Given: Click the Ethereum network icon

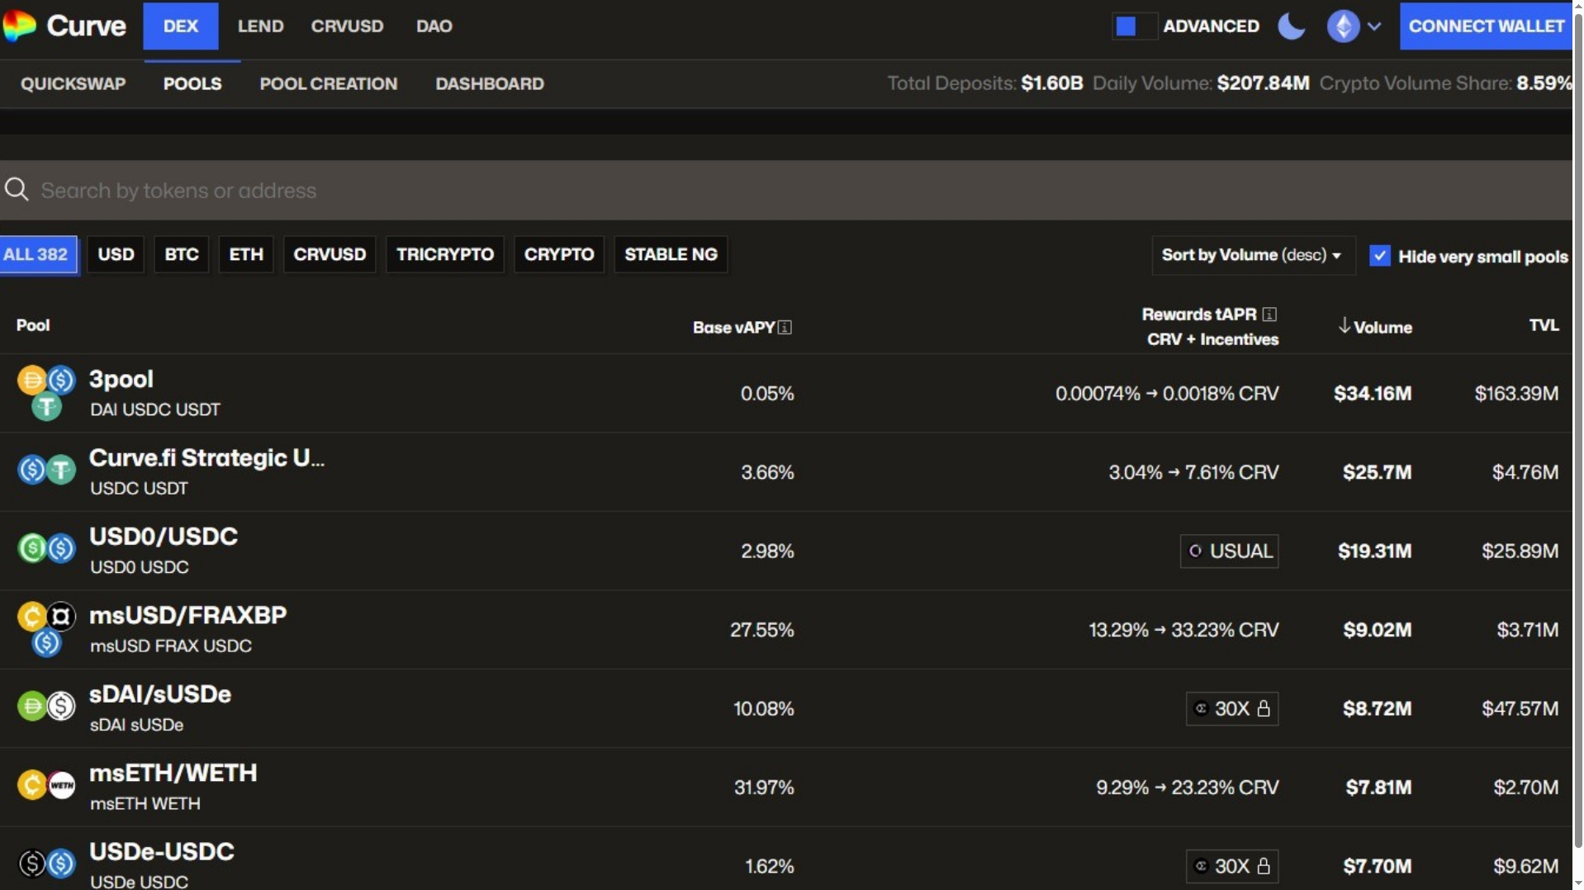Looking at the screenshot, I should pyautogui.click(x=1343, y=26).
